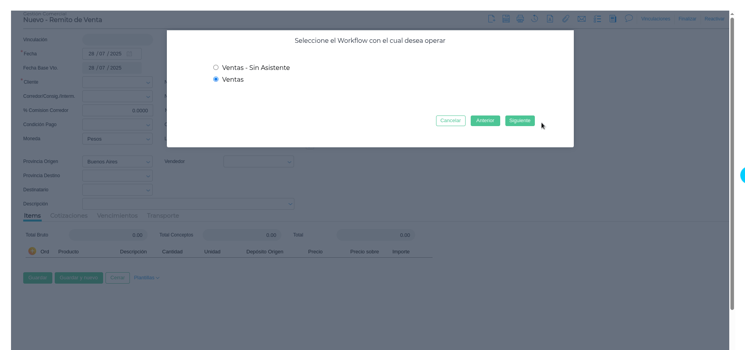Click the 'Unidad' column header
745x350 pixels.
(x=212, y=252)
